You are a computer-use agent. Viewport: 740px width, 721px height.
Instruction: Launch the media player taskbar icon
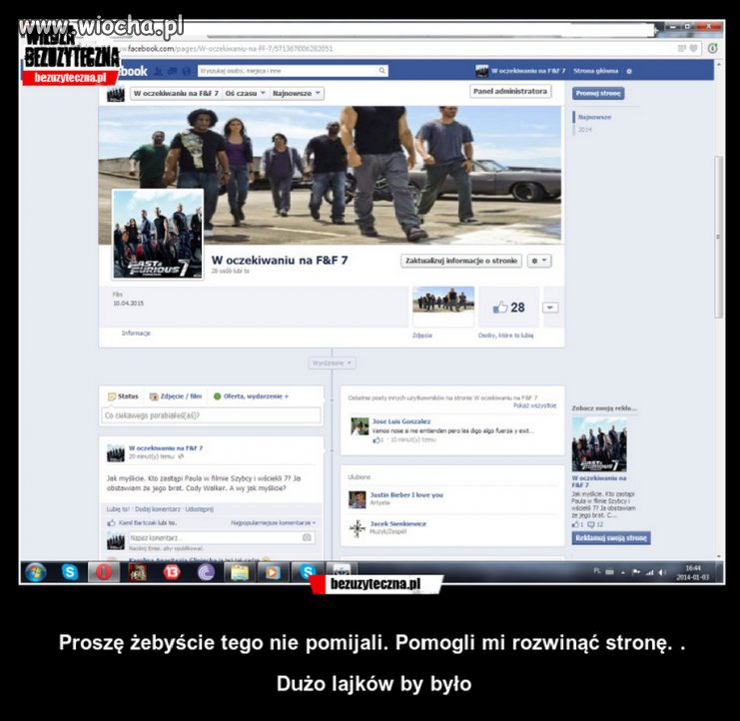pyautogui.click(x=273, y=572)
